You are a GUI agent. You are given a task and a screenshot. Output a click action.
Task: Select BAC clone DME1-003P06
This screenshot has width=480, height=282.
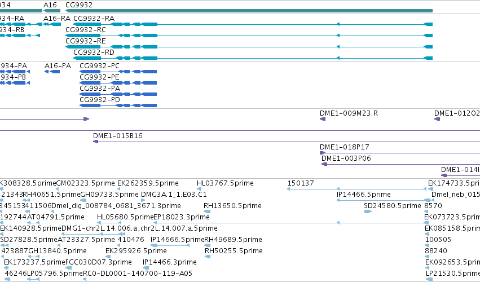400,165
